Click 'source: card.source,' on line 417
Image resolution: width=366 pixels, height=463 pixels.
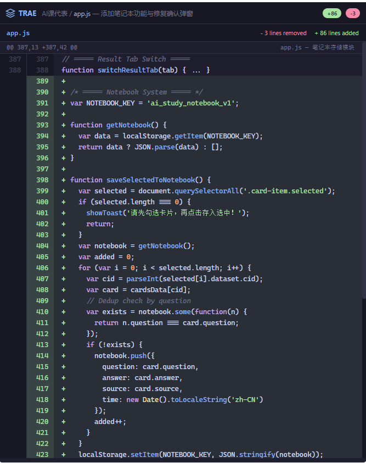click(142, 389)
